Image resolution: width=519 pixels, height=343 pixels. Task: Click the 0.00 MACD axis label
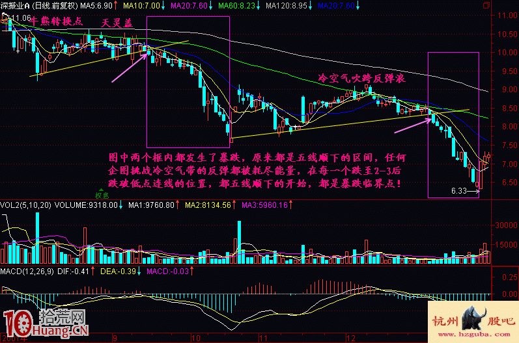(510, 294)
